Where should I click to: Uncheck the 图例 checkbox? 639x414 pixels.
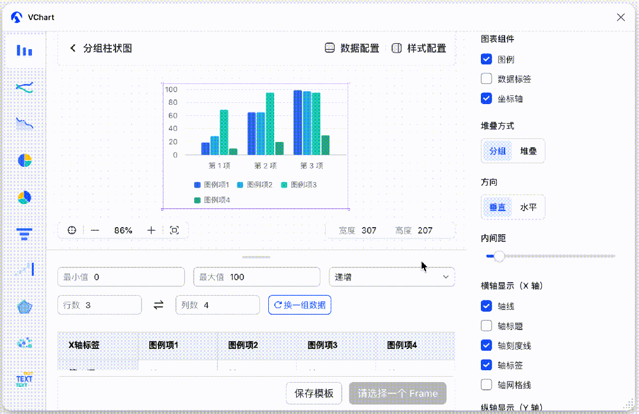[x=486, y=59]
